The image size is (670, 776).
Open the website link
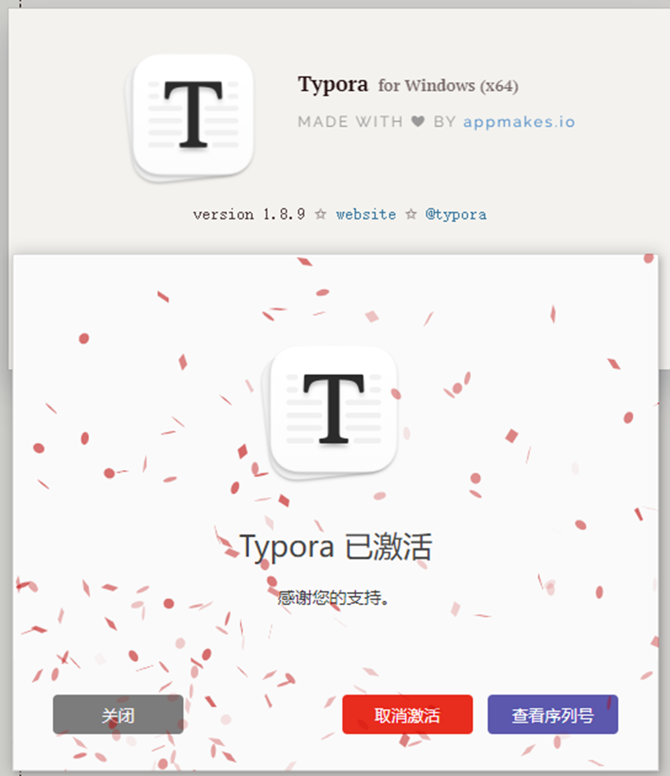pos(366,214)
